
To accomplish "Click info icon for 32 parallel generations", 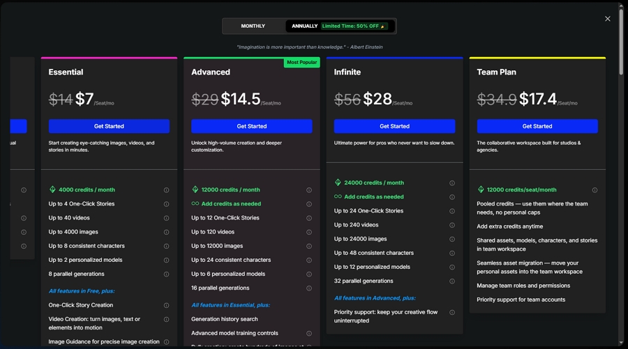I will 452,281.
